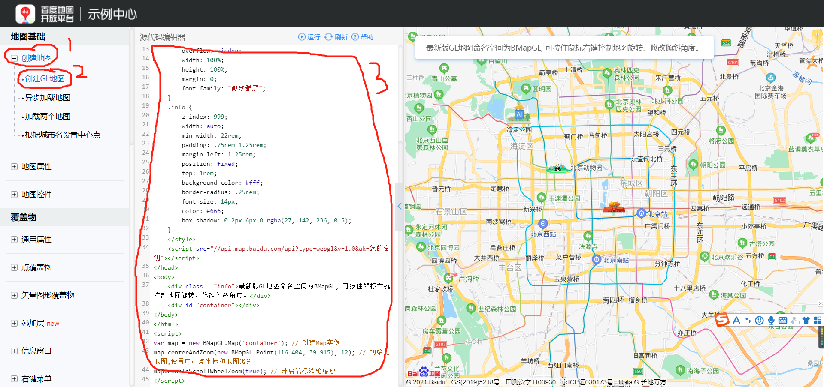Expand the 信息窗口 section
The height and width of the screenshot is (387, 824).
(14, 351)
